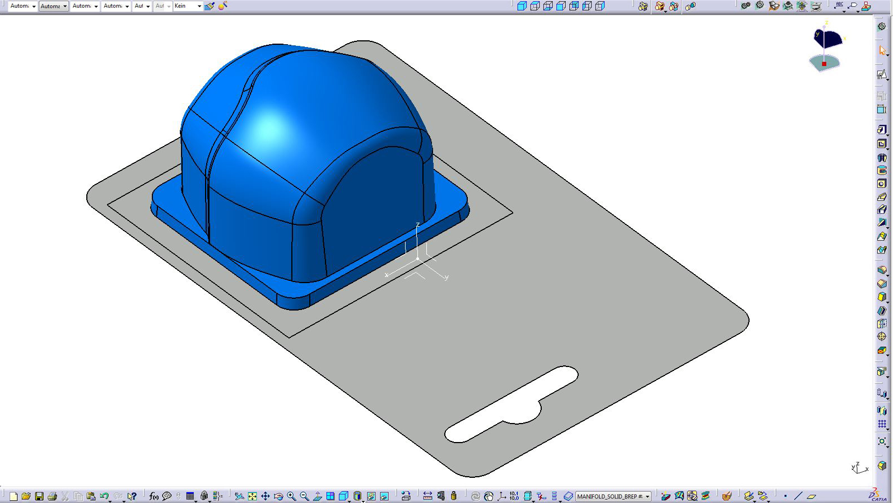Toggle the Multi-View four-pane layout icon
The image size is (893, 503).
(x=331, y=496)
